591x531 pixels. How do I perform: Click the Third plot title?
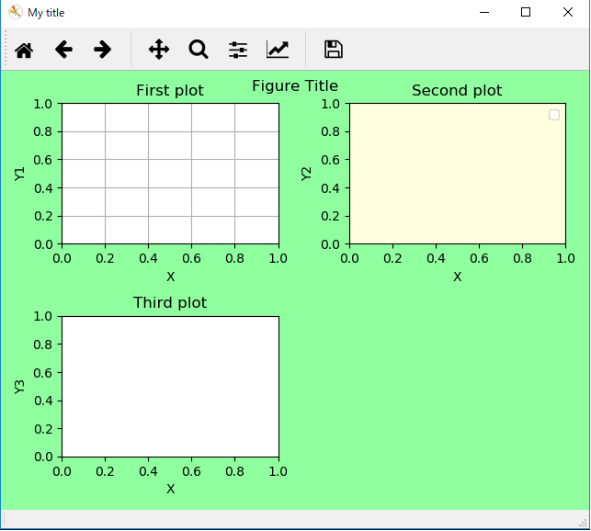[x=170, y=303]
